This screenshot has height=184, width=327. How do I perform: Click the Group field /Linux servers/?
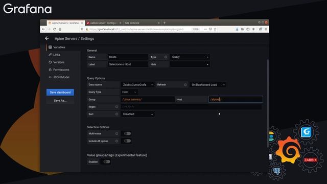coord(148,99)
